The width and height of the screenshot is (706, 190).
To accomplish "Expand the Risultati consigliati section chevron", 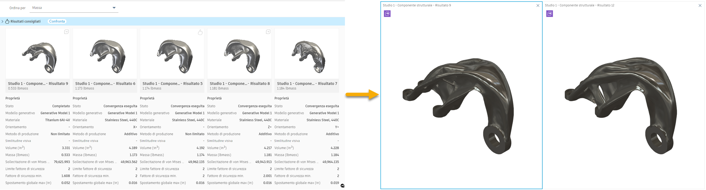I will [2, 21].
